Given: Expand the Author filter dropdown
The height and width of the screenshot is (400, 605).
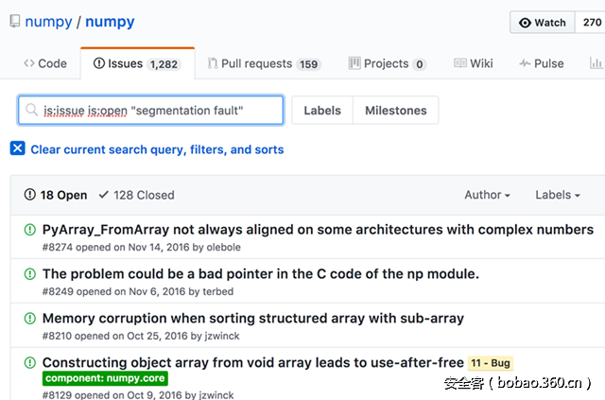Looking at the screenshot, I should [487, 195].
